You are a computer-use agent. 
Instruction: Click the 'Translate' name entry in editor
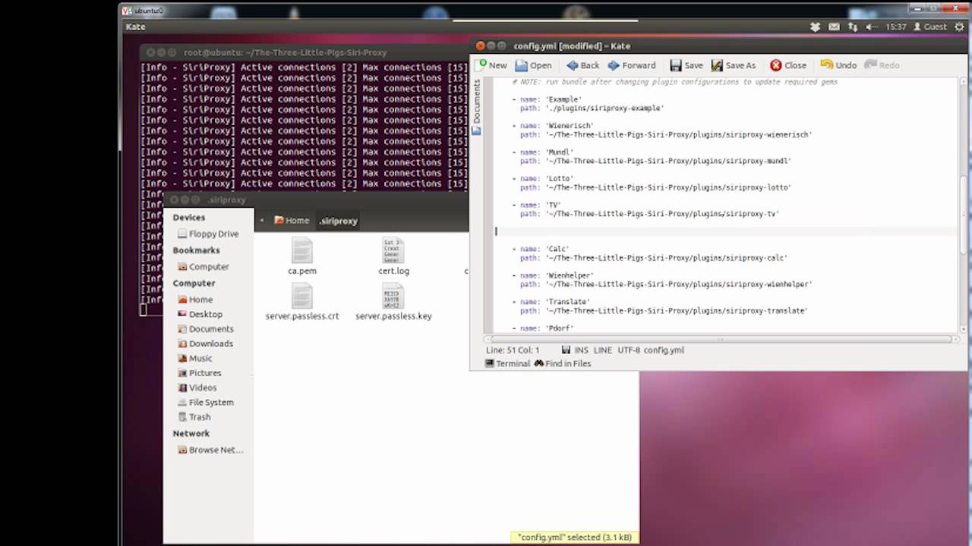[x=551, y=302]
